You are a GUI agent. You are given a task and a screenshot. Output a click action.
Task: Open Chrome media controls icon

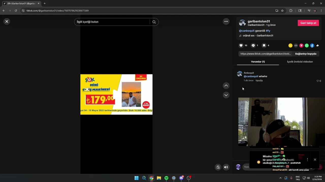click(309, 11)
